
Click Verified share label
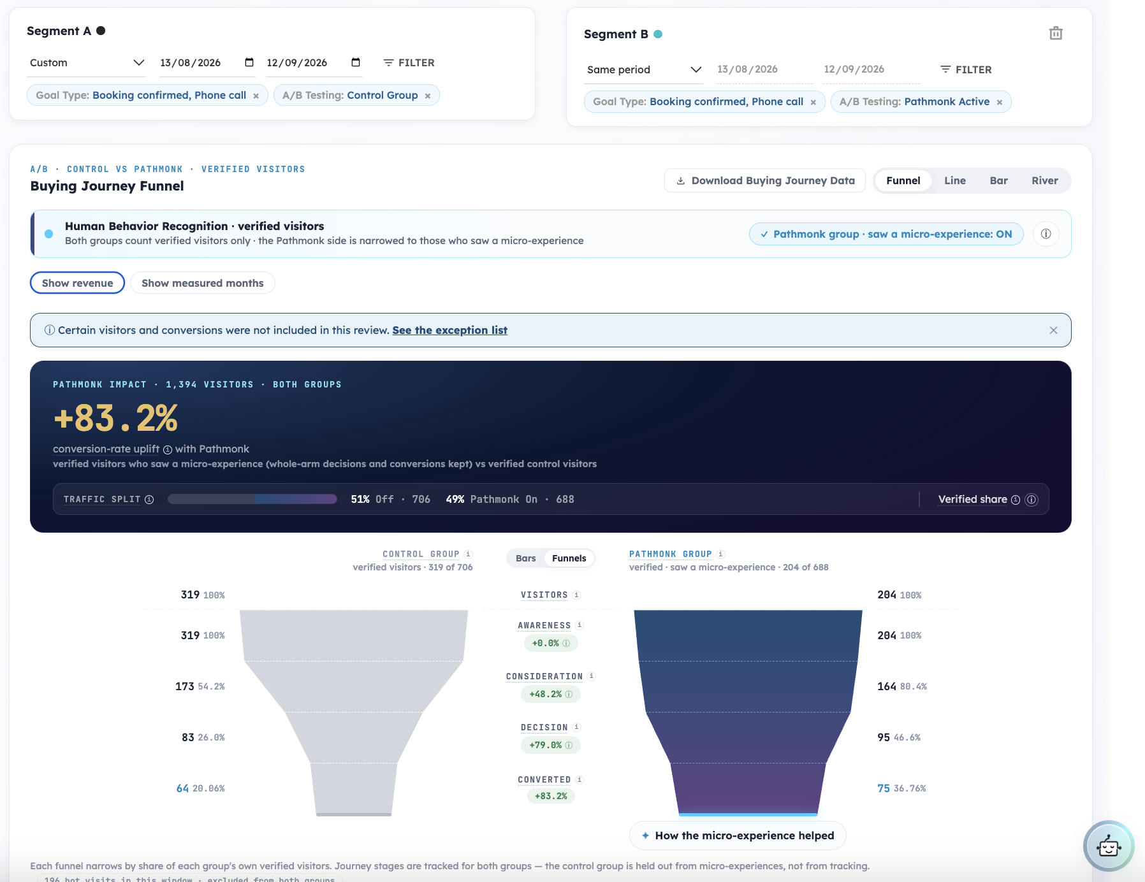(x=972, y=499)
